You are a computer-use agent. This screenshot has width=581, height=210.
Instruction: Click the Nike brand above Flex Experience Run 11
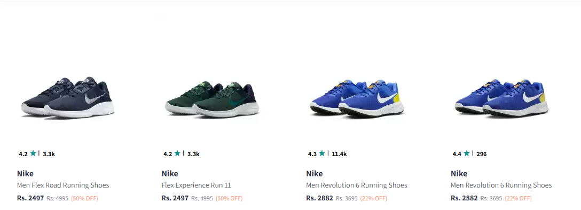[x=170, y=174]
